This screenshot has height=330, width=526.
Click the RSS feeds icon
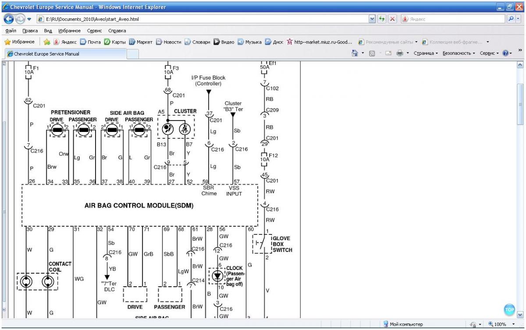click(371, 53)
